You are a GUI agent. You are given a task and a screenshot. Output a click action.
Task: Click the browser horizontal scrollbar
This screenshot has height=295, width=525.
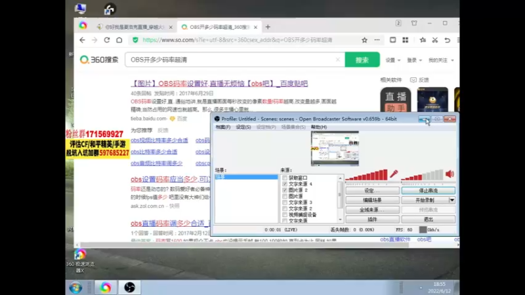244,245
